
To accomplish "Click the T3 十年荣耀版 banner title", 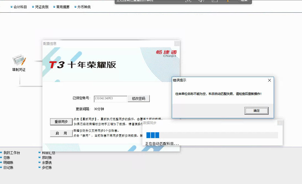I will tap(83, 65).
